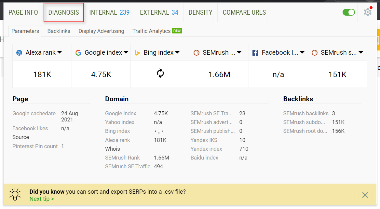Switch to the Page Info tab

[x=23, y=12]
